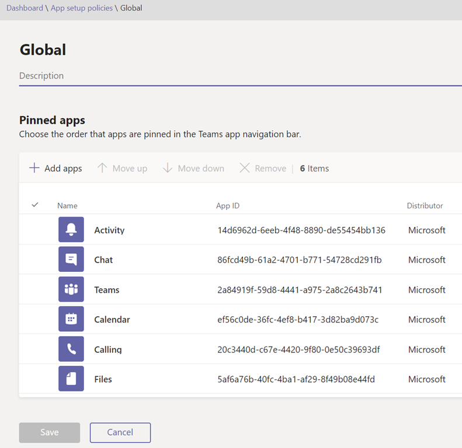Click the Calling phone icon
The width and height of the screenshot is (462, 448).
coord(71,349)
